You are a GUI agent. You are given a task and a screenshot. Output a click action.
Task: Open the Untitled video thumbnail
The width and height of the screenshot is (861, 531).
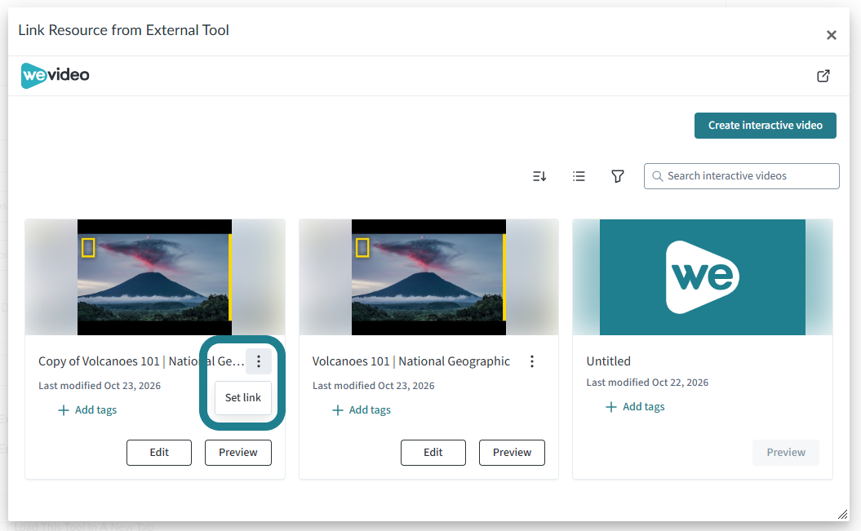[x=703, y=277]
